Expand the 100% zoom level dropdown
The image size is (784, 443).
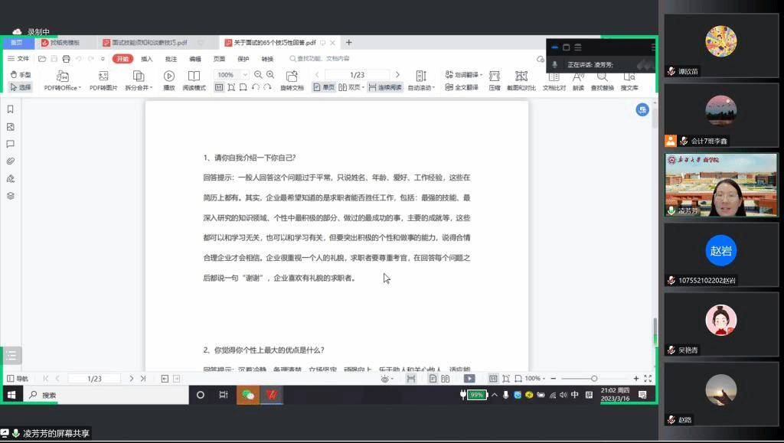(245, 75)
